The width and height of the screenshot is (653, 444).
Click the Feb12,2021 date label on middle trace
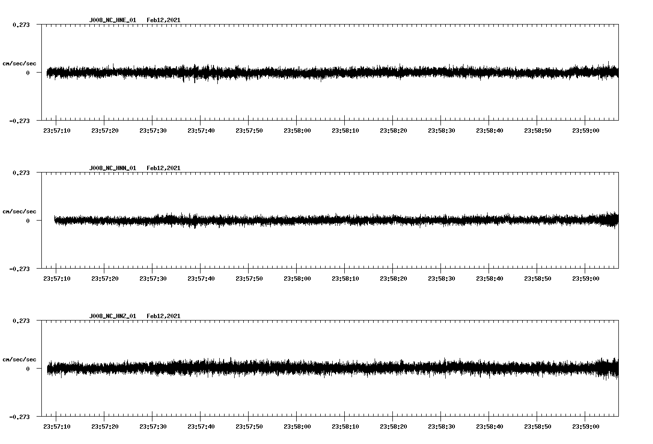(x=163, y=167)
